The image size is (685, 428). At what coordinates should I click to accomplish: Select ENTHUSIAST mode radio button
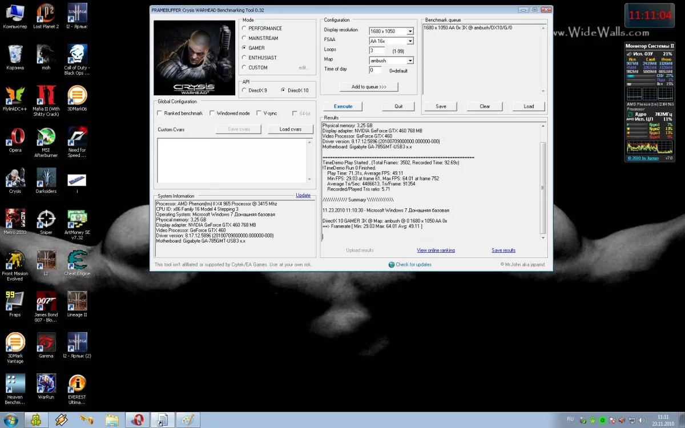245,58
